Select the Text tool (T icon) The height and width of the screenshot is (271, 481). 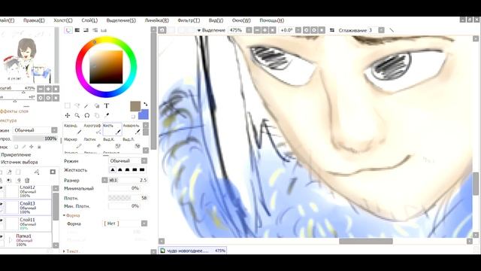107,105
